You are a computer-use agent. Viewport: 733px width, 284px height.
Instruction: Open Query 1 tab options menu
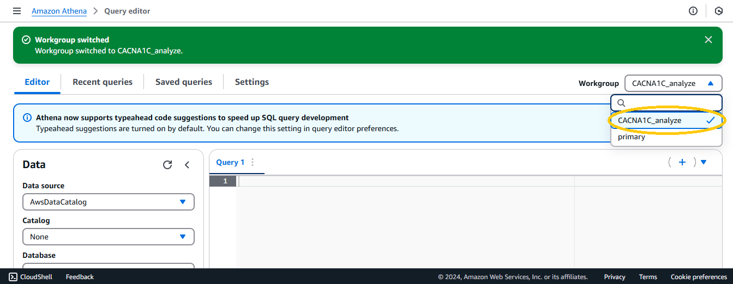tap(253, 162)
